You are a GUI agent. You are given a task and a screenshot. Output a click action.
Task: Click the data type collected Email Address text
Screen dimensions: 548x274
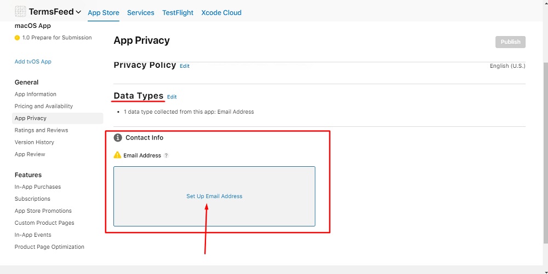189,112
